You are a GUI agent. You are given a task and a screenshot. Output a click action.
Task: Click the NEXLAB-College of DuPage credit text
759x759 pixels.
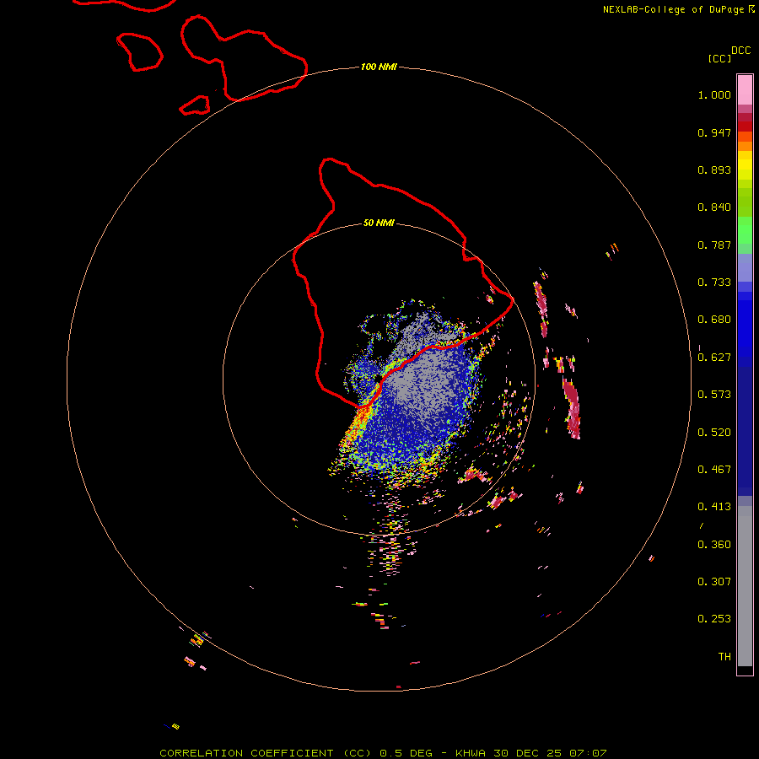click(x=678, y=9)
